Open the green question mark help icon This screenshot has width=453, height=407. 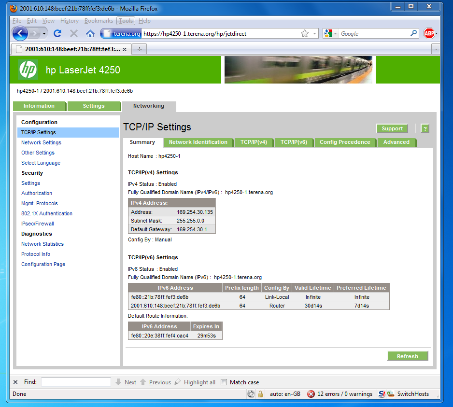point(425,128)
